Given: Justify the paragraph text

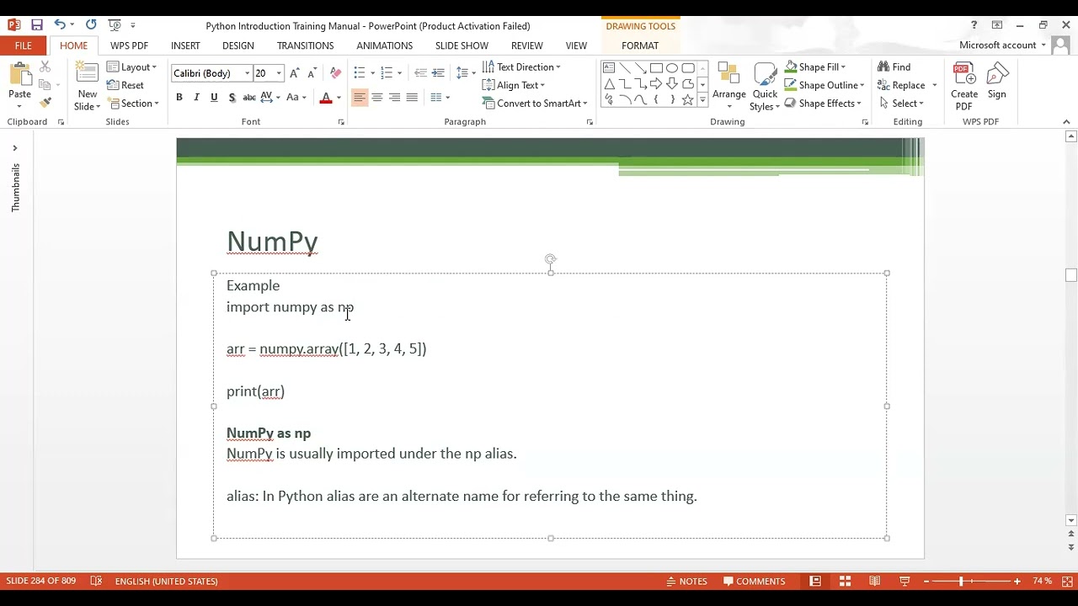Looking at the screenshot, I should coord(412,98).
